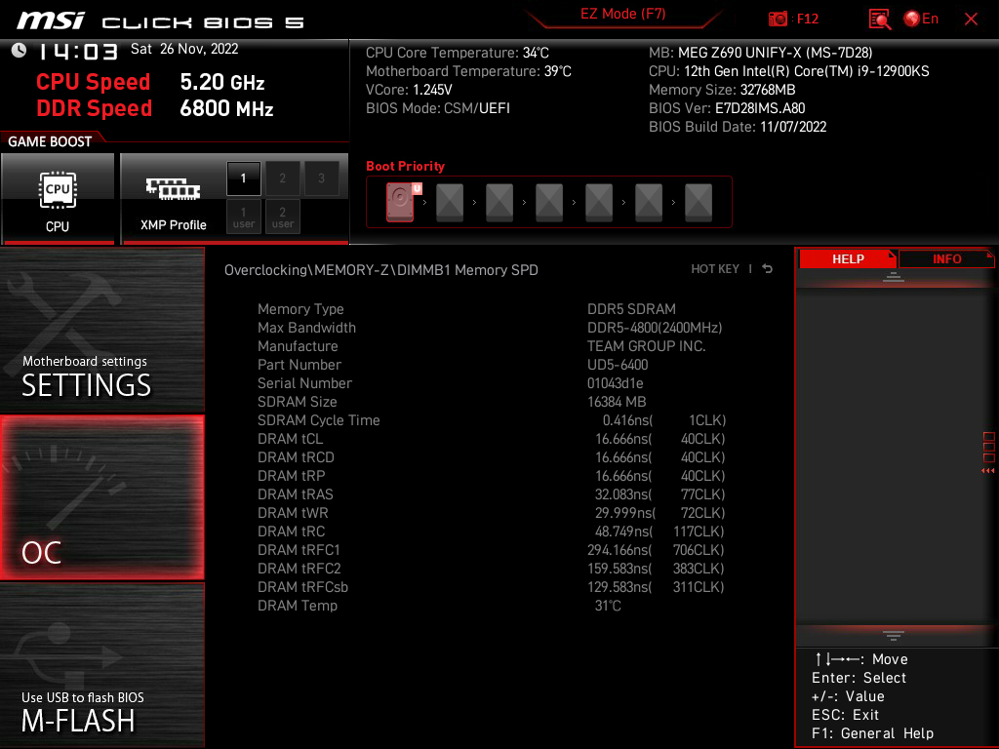Click the DRAM tRAS row
The height and width of the screenshot is (749, 999).
pos(492,493)
